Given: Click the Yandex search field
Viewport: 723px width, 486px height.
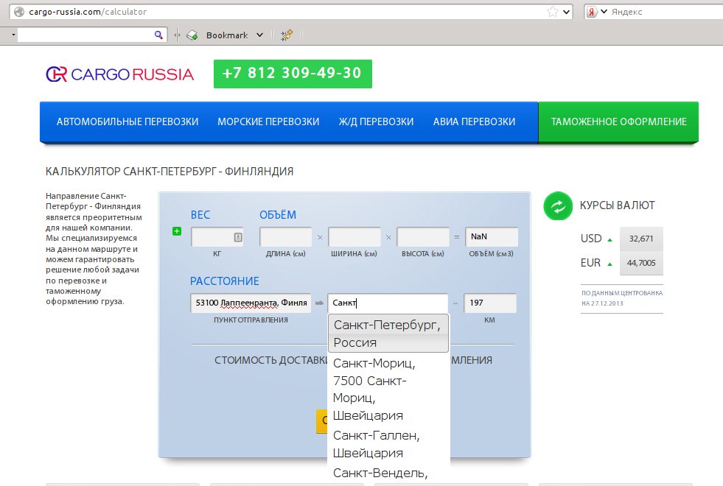Looking at the screenshot, I should tap(666, 12).
